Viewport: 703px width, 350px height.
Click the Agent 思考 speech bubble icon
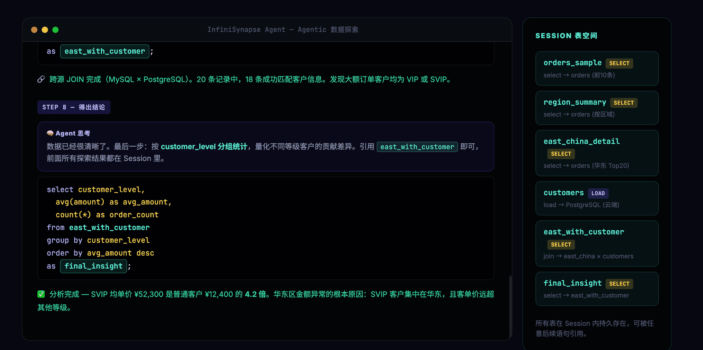pos(50,133)
